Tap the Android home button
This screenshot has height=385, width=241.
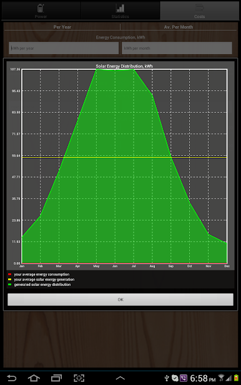pyautogui.click(x=34, y=378)
